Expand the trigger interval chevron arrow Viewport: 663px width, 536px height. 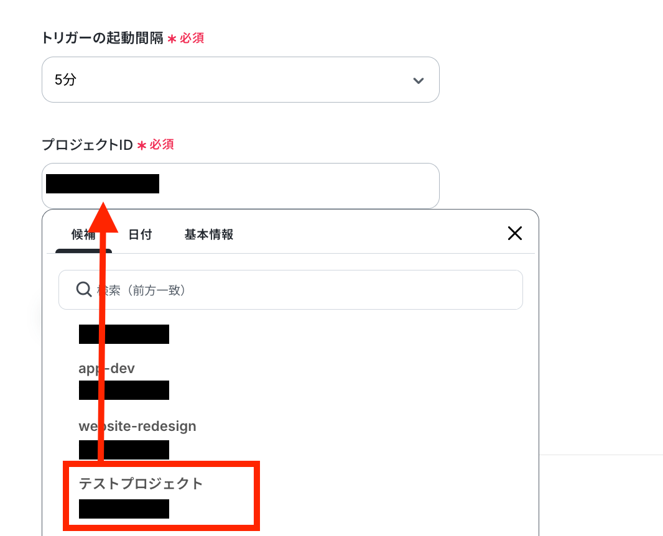point(418,80)
